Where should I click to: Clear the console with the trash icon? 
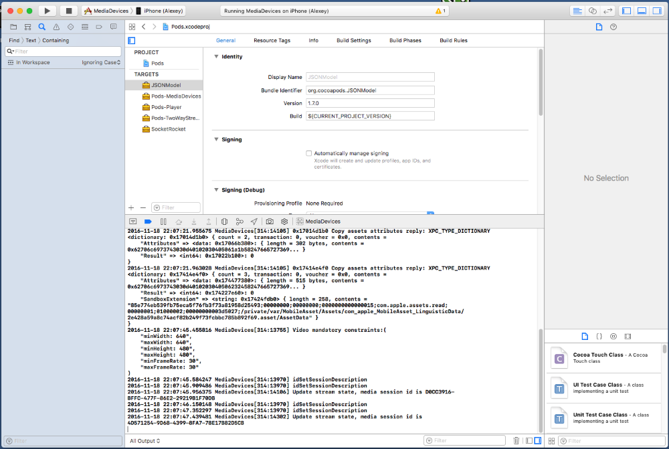pos(516,441)
